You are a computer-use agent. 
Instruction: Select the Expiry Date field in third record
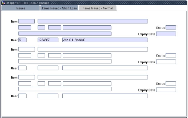click(x=166, y=90)
